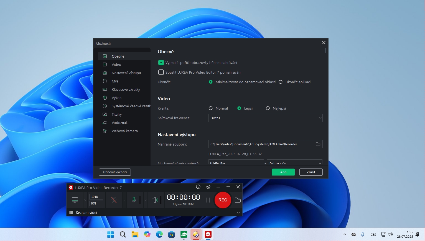Image resolution: width=425 pixels, height=241 pixels.
Task: Switch the CES keyboard language indicator
Action: 373,235
